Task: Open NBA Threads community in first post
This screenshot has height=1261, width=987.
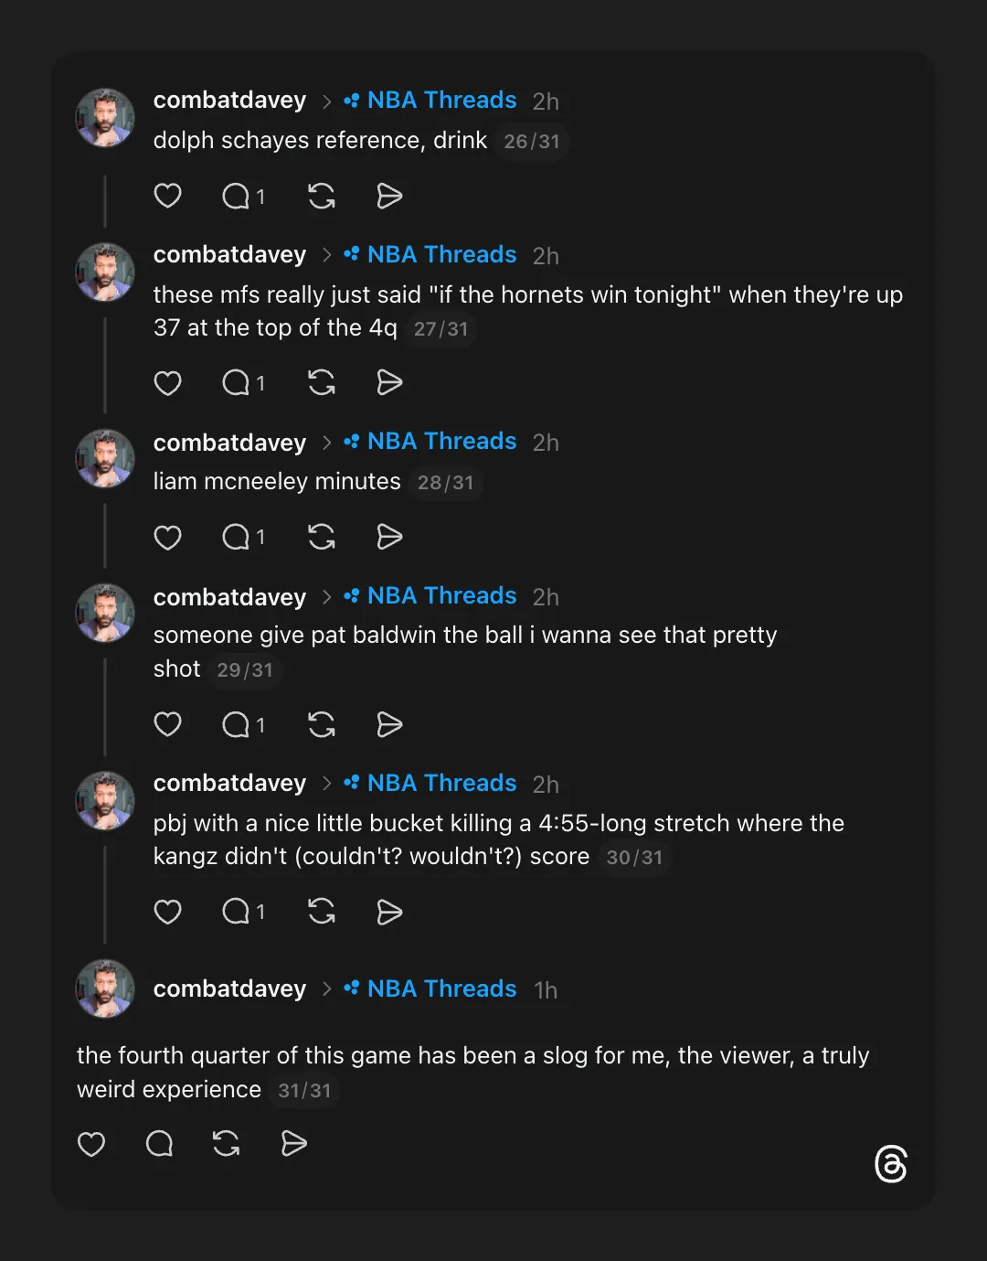Action: pos(441,100)
